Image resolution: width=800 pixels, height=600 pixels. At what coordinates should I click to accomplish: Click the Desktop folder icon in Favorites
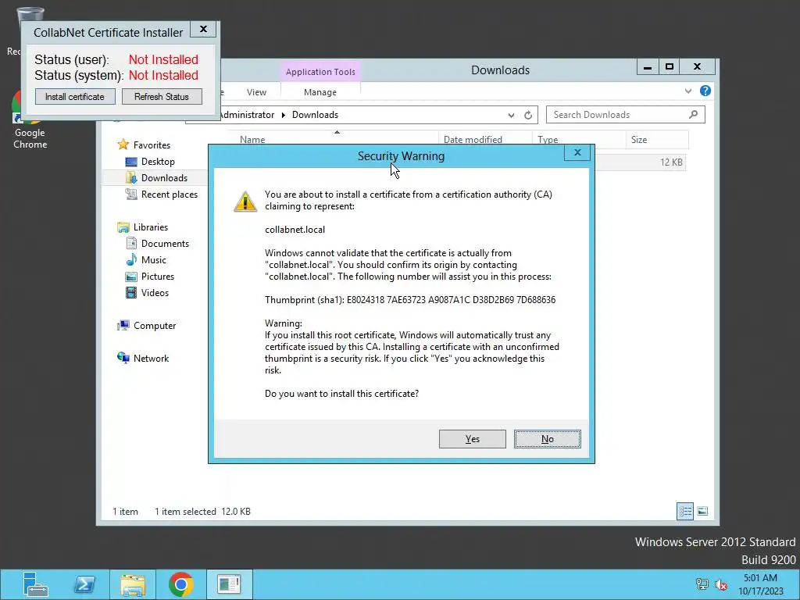tap(131, 162)
